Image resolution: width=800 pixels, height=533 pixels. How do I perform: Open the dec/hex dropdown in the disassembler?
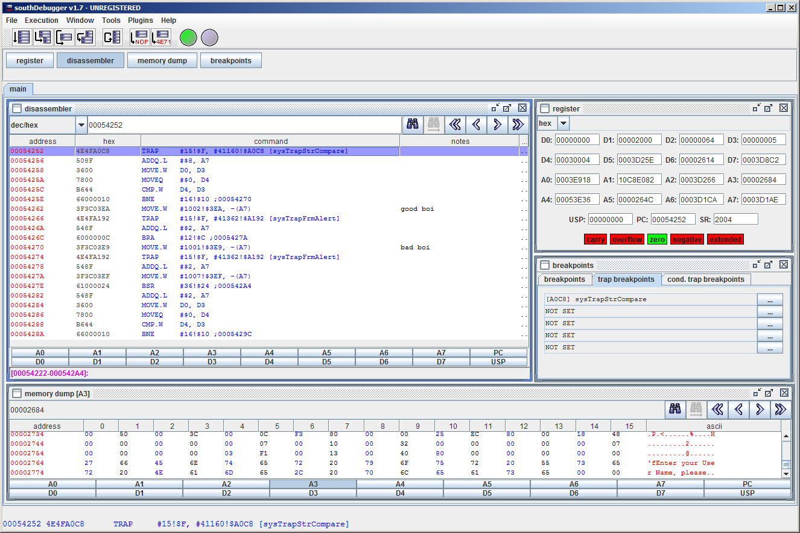[81, 125]
